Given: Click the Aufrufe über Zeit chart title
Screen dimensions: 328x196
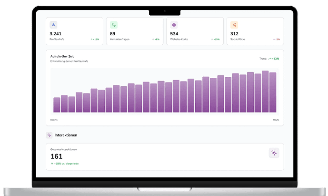Looking at the screenshot, I should (62, 56).
